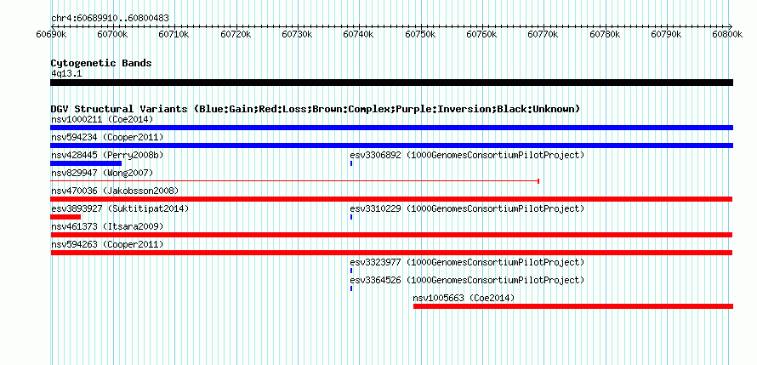Open nsv470036 (Jakobsson2008) variant label
Image resolution: width=757 pixels, height=365 pixels.
click(115, 191)
